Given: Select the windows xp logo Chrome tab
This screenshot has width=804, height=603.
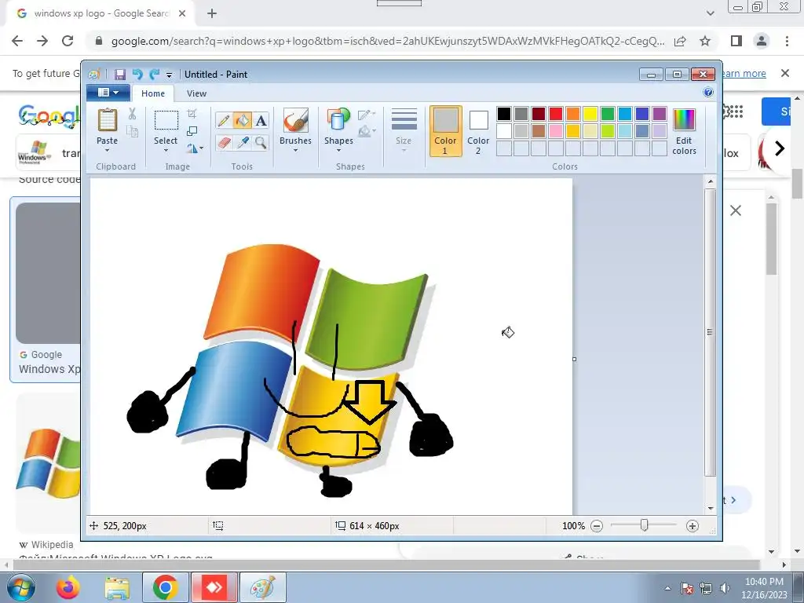Looking at the screenshot, I should pos(101,14).
